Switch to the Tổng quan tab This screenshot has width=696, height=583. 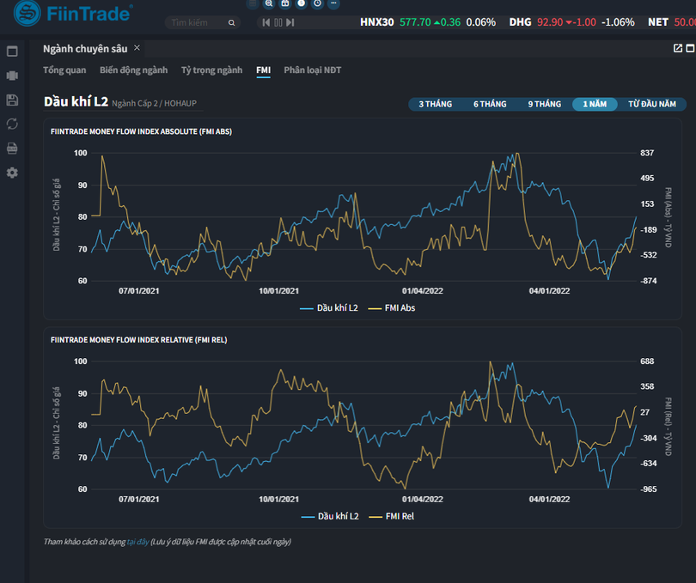coord(64,70)
